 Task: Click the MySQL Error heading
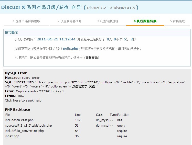[16, 73]
